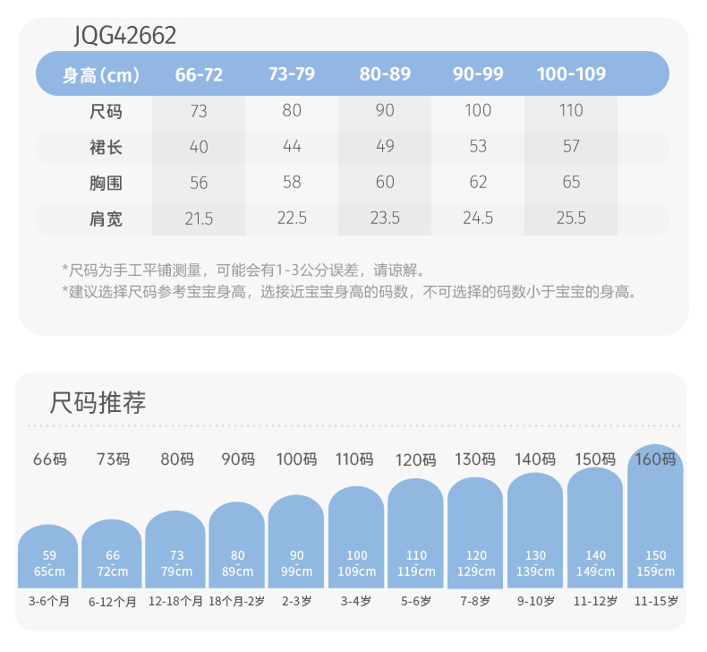Viewport: 707px width, 652px height.
Task: Click the 66码 size label
Action: [49, 459]
